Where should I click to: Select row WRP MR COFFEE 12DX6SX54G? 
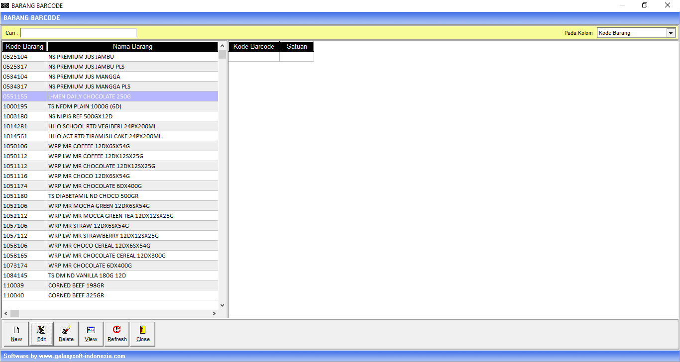89,146
